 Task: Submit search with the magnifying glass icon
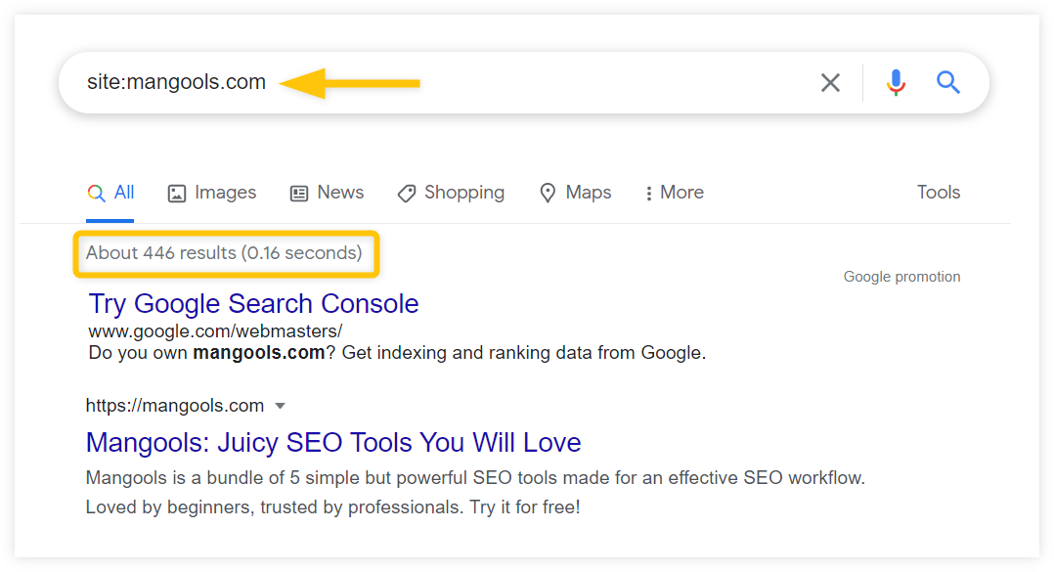click(947, 82)
